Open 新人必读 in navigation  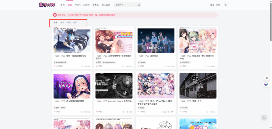(106, 5)
